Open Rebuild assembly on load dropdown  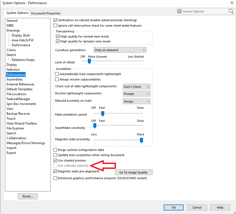click(x=136, y=101)
